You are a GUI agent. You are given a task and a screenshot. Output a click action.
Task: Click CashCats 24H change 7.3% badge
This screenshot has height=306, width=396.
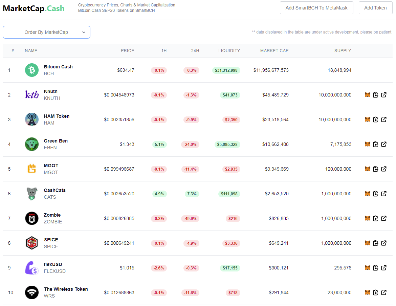point(192,194)
